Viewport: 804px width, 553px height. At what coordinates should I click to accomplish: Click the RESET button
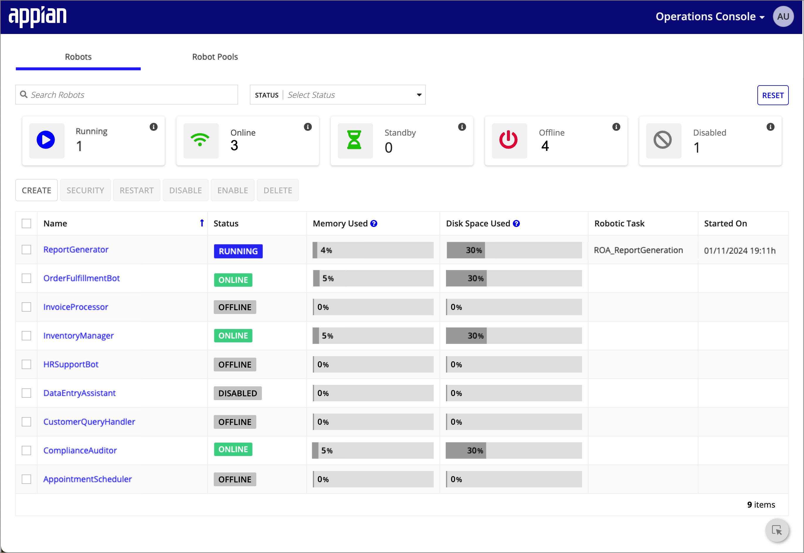773,95
